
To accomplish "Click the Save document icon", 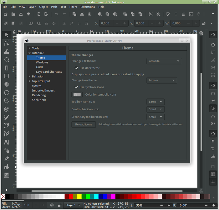I will pyautogui.click(x=21, y=14).
